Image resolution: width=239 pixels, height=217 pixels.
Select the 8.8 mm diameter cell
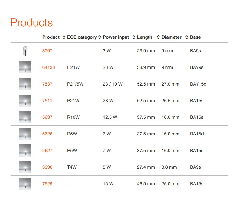(169, 167)
